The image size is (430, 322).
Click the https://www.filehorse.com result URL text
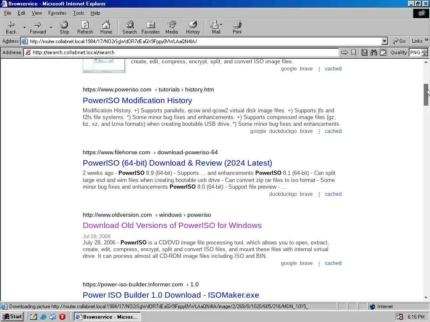pos(117,152)
